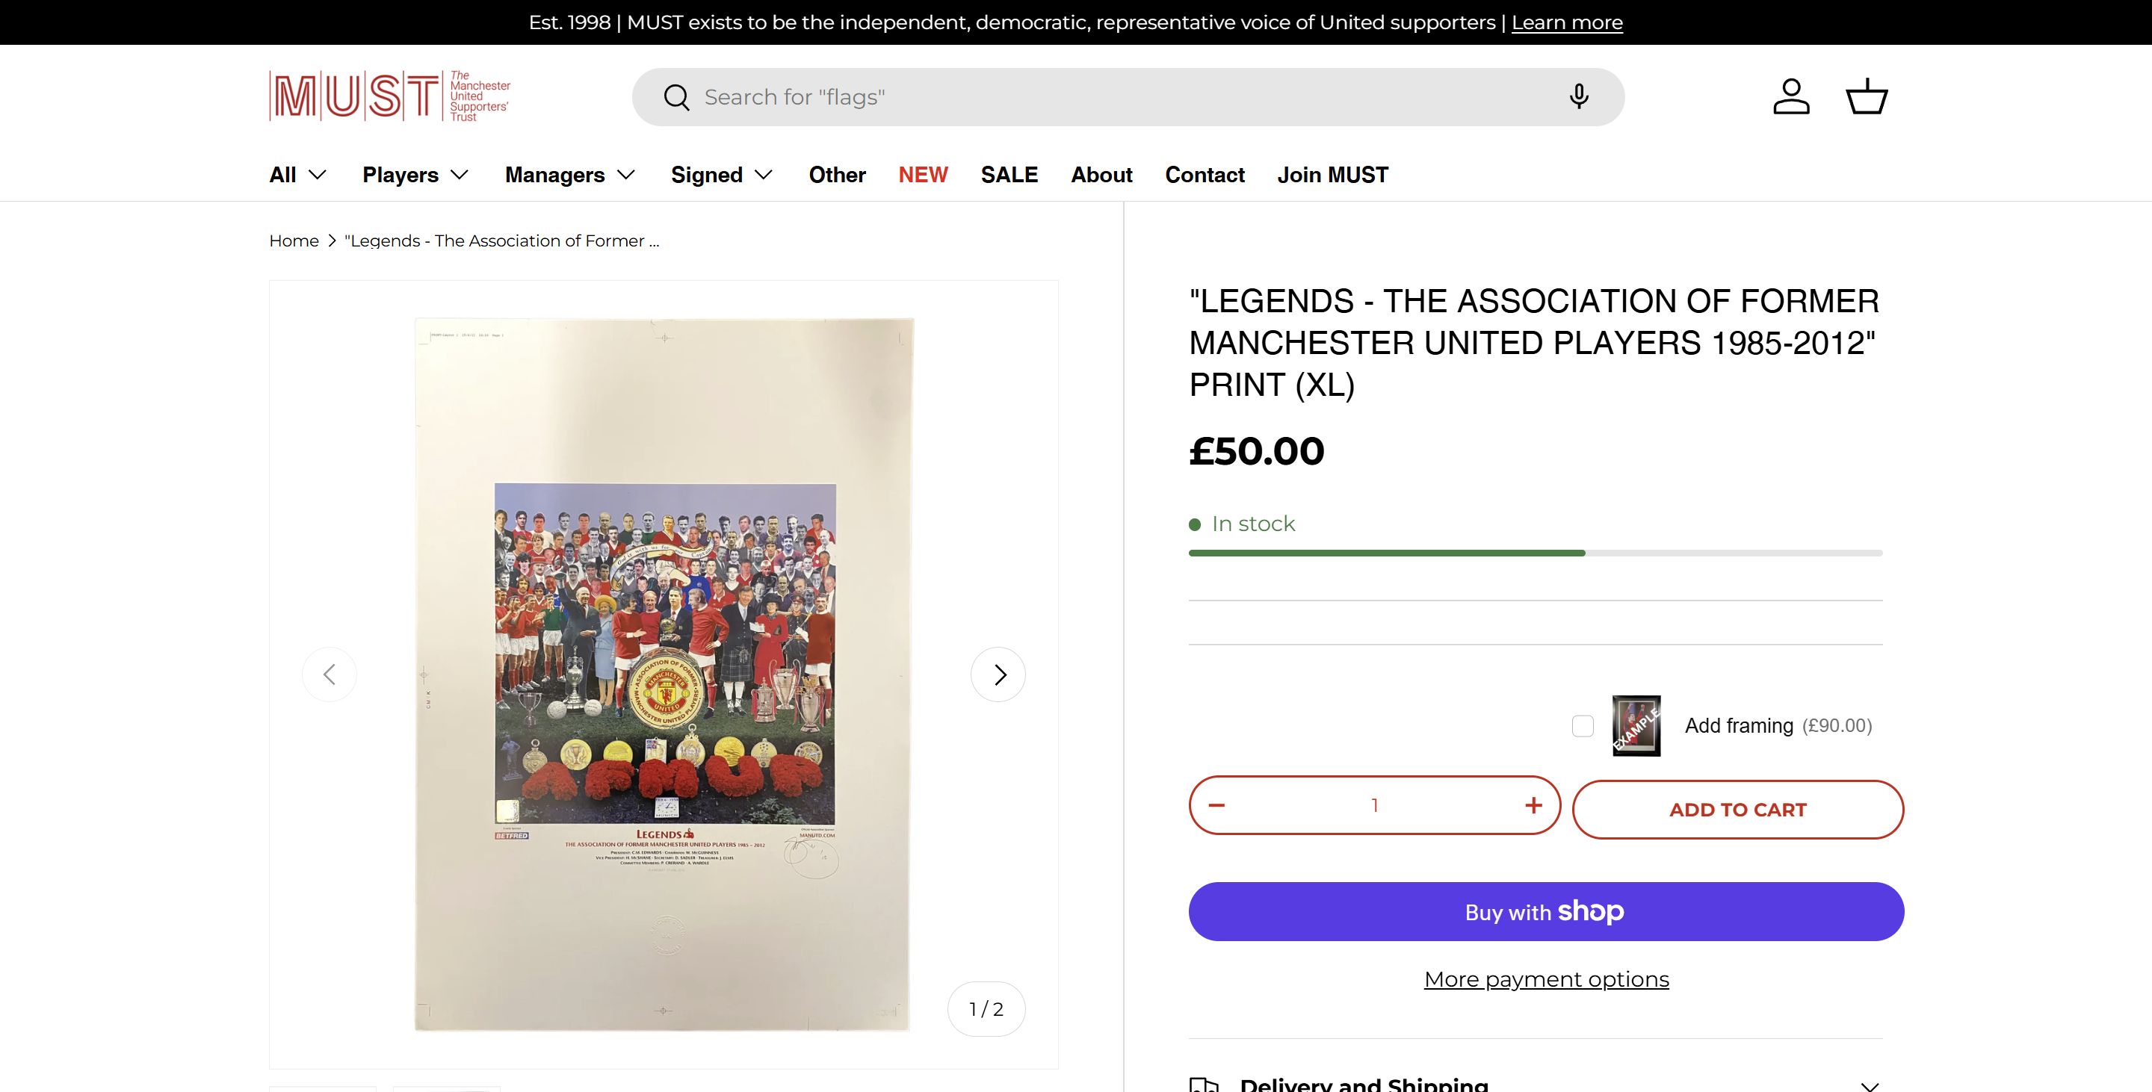Open the shopping basket icon

pos(1867,97)
